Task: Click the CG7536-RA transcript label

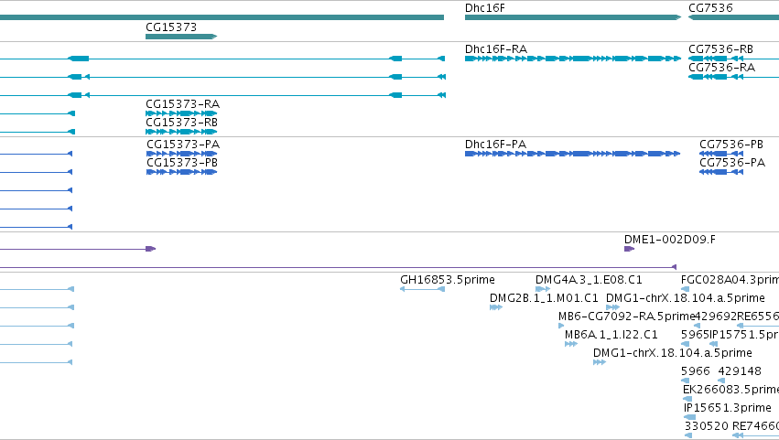Action: (721, 68)
